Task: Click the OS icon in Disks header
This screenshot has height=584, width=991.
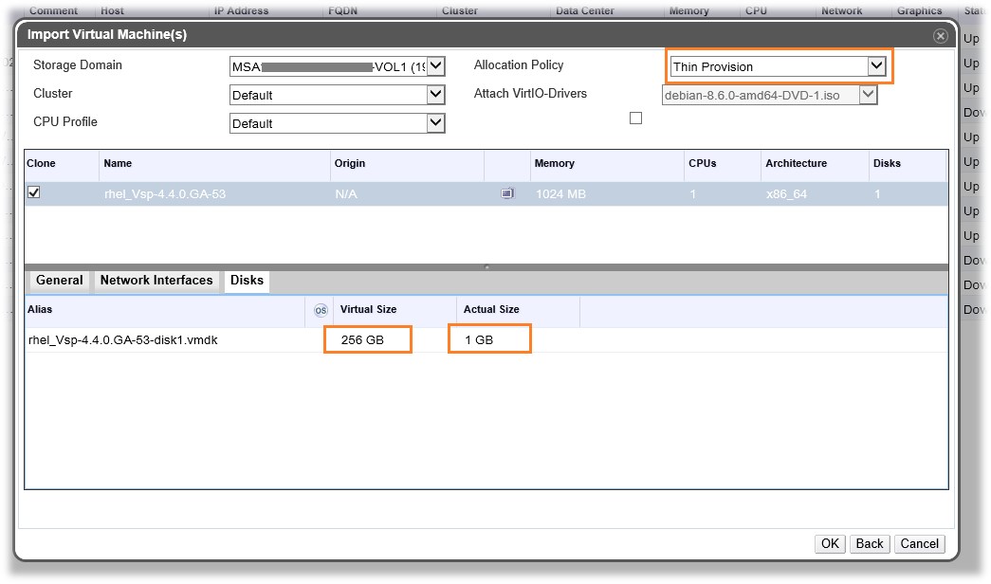Action: point(321,310)
